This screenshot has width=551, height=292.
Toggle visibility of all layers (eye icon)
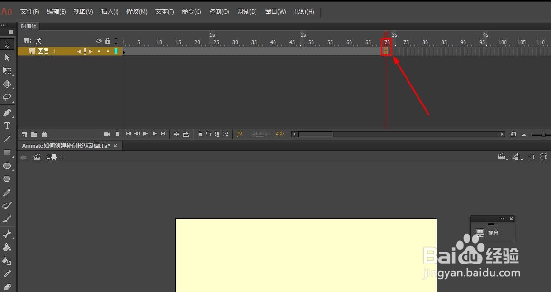(x=99, y=41)
